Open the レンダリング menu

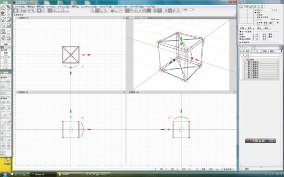(x=89, y=7)
